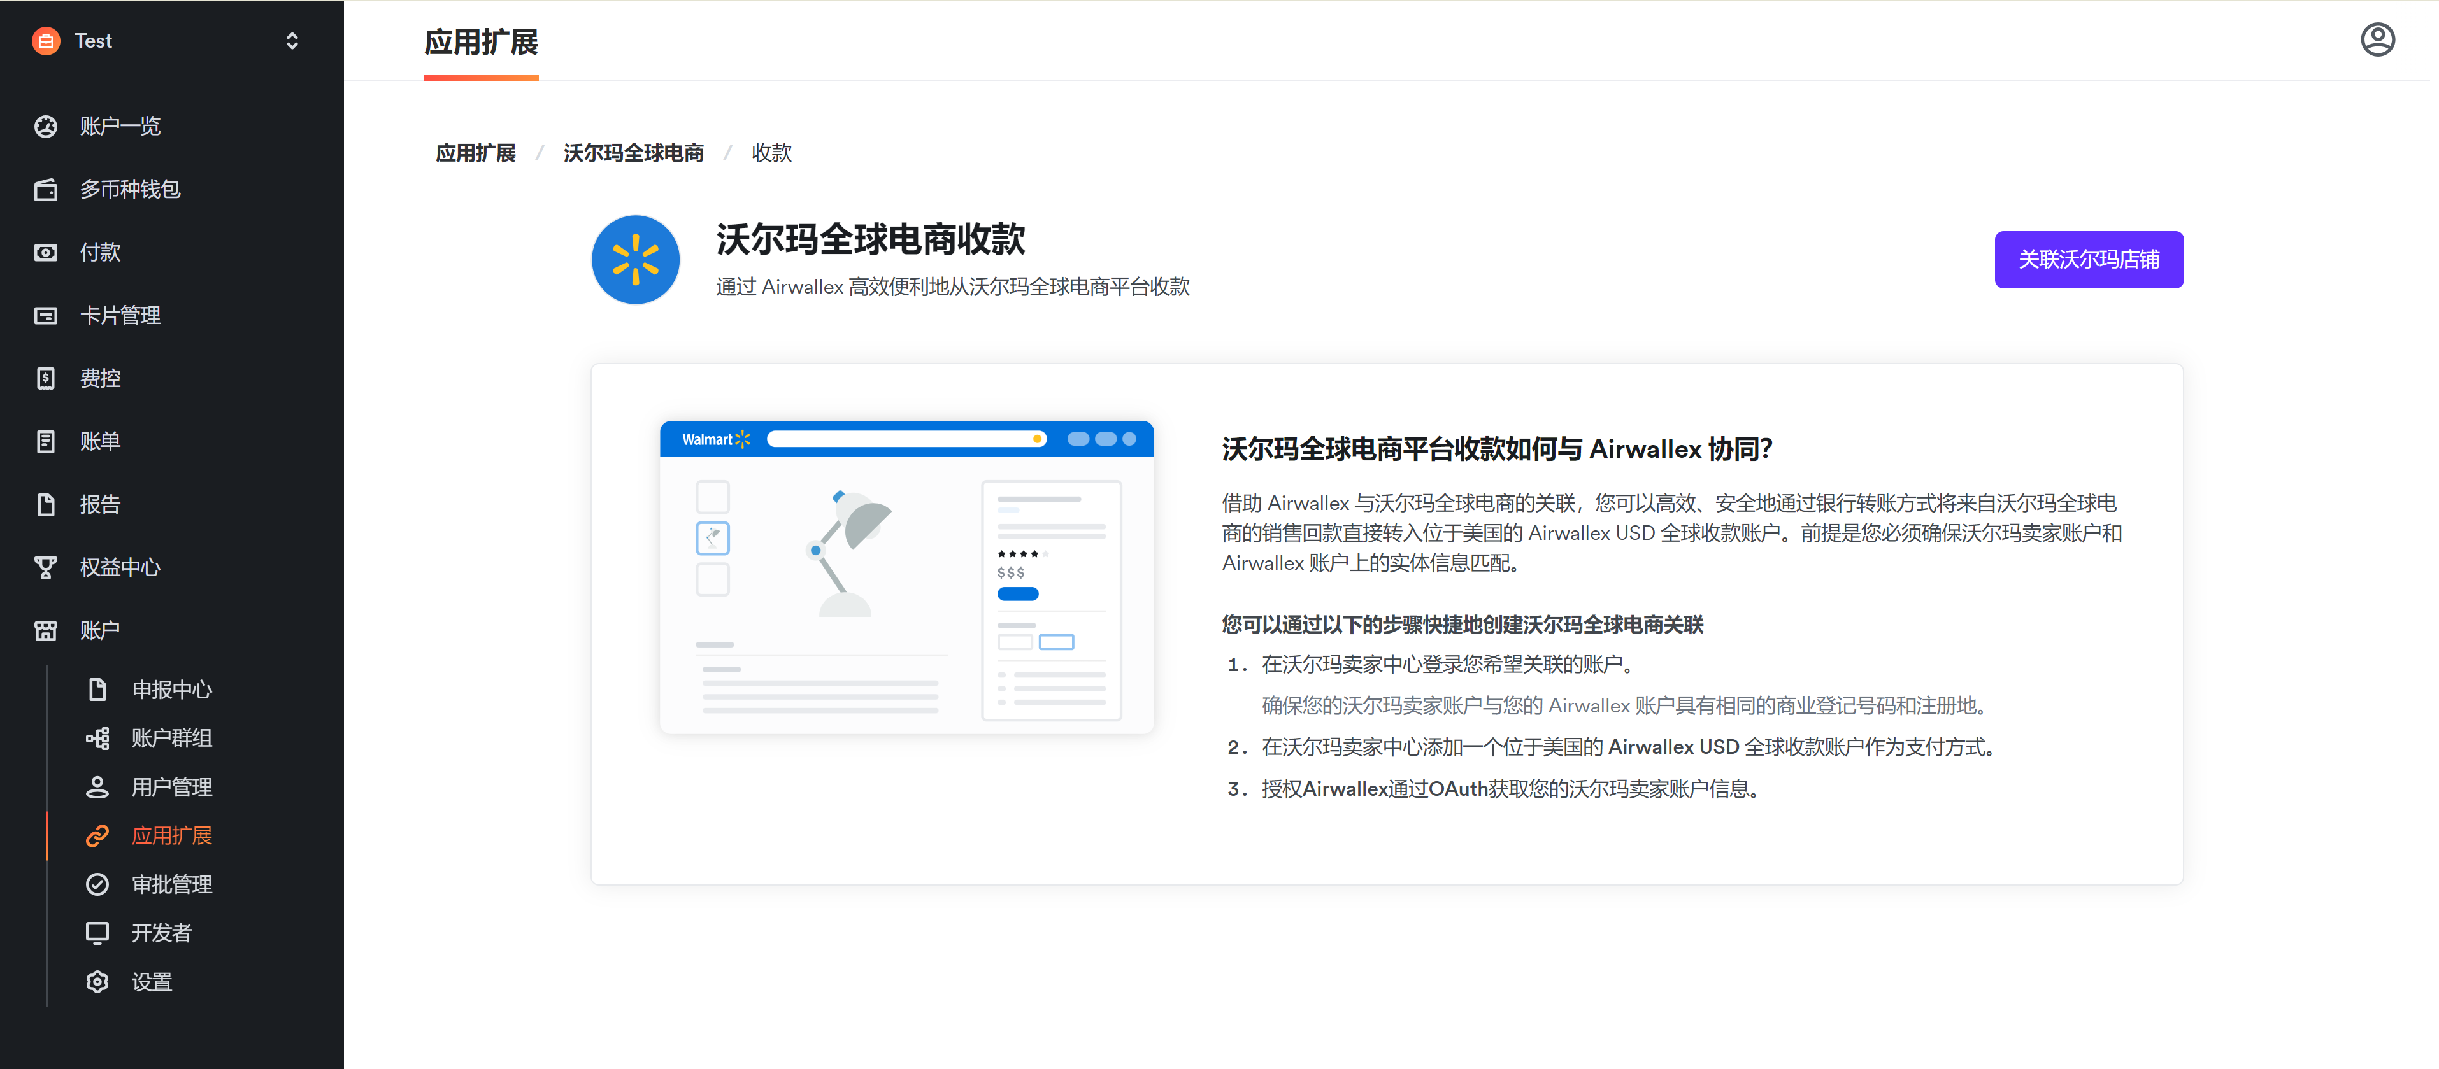Click the 用户管理 person icon

point(97,787)
